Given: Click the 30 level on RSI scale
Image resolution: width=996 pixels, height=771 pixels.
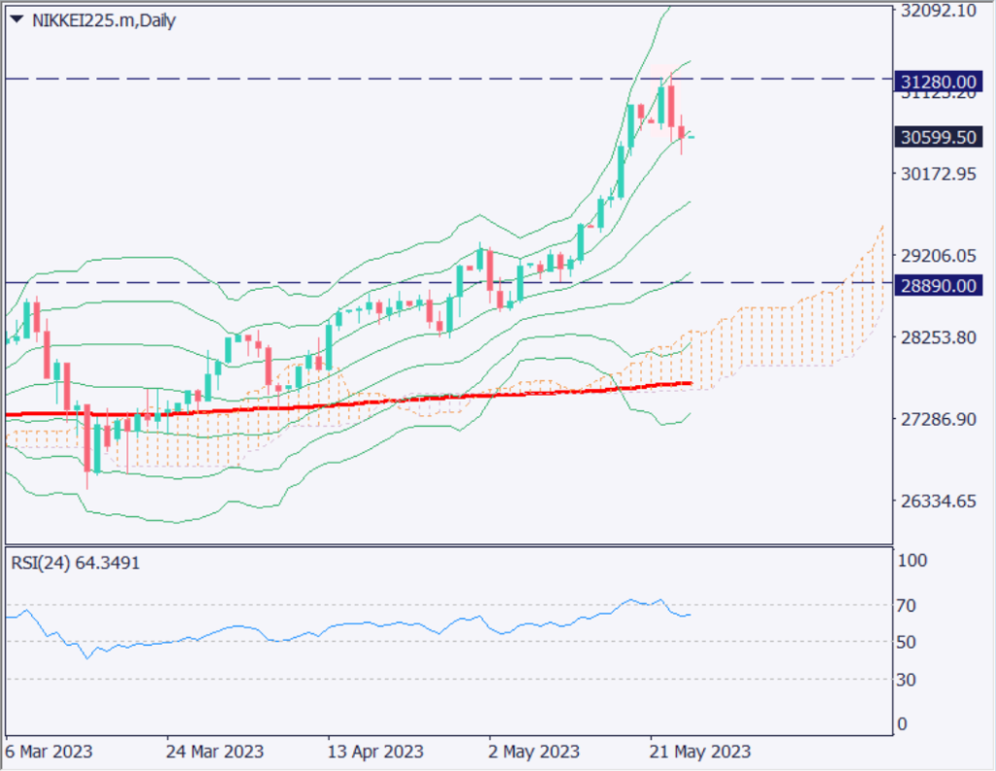Looking at the screenshot, I should (x=907, y=680).
